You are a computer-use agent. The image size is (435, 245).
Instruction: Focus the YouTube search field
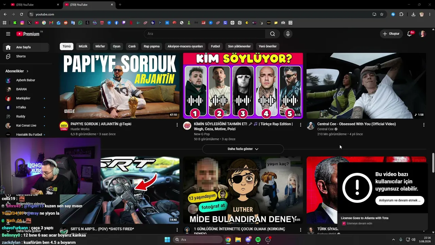[205, 34]
